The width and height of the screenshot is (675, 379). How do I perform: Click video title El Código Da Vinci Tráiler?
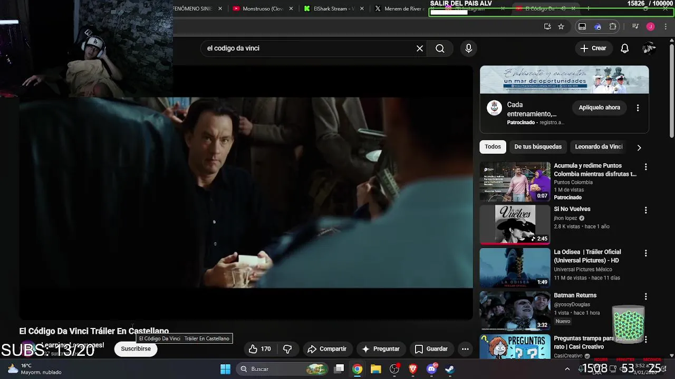pos(94,331)
